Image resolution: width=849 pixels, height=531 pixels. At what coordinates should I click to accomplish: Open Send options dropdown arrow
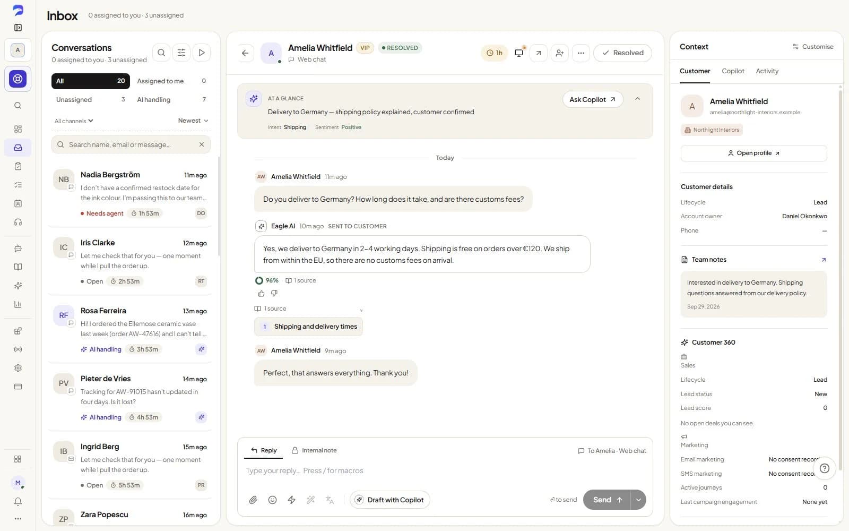(x=638, y=500)
